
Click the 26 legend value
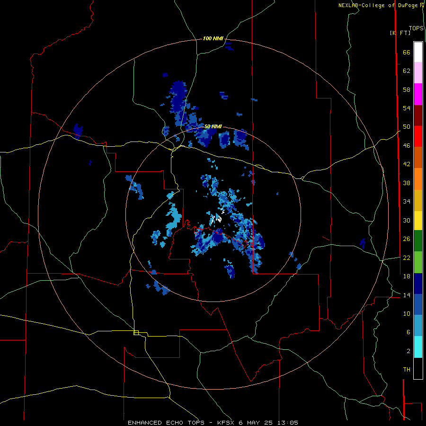tap(407, 239)
